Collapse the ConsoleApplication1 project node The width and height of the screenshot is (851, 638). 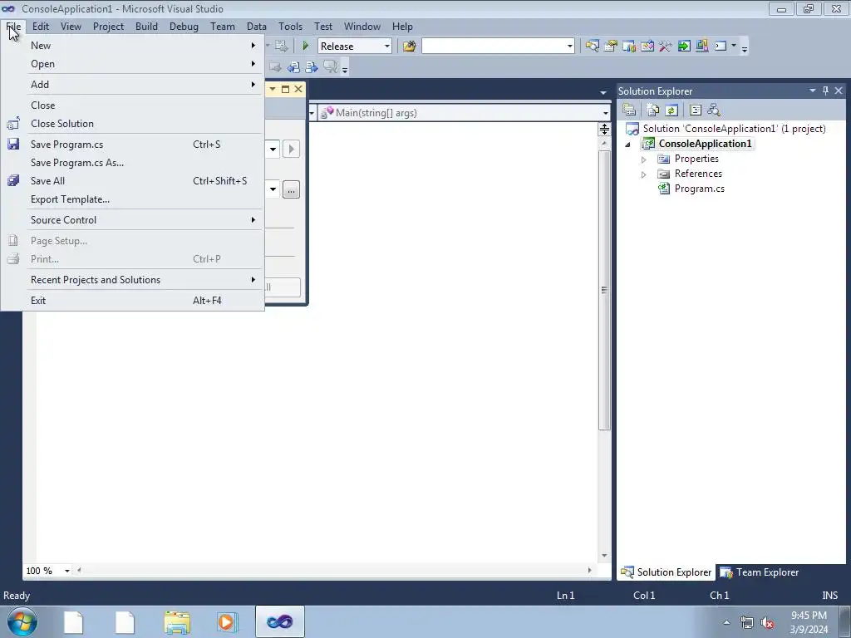click(628, 145)
